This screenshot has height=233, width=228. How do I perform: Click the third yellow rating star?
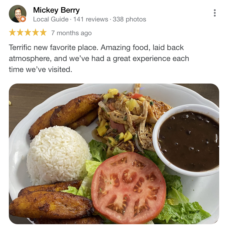pyautogui.click(x=28, y=32)
